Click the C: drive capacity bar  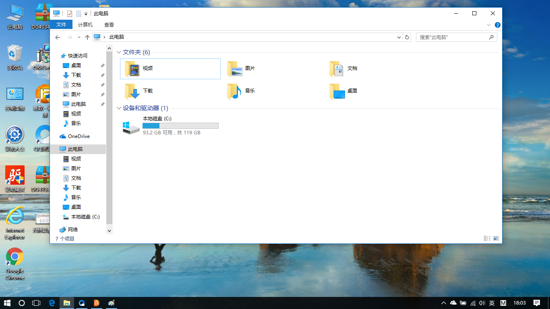coord(180,126)
